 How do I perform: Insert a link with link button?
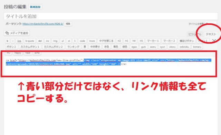(19, 41)
